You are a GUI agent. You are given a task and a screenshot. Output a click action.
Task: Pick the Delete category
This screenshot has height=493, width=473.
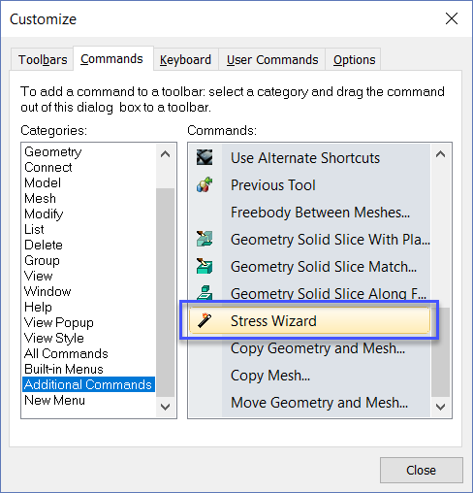pyautogui.click(x=88, y=245)
